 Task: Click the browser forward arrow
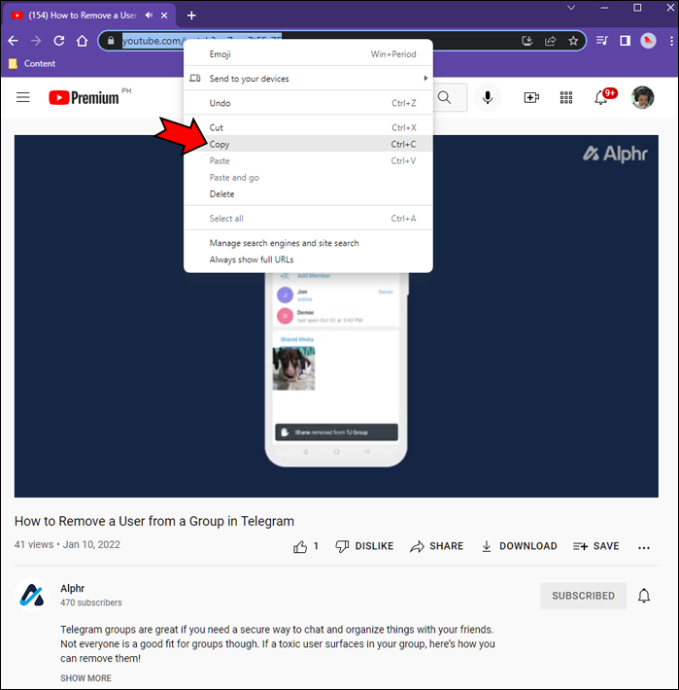coord(36,41)
